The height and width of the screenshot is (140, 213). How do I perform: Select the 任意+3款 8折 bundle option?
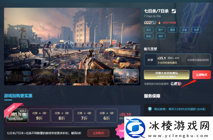point(62,116)
